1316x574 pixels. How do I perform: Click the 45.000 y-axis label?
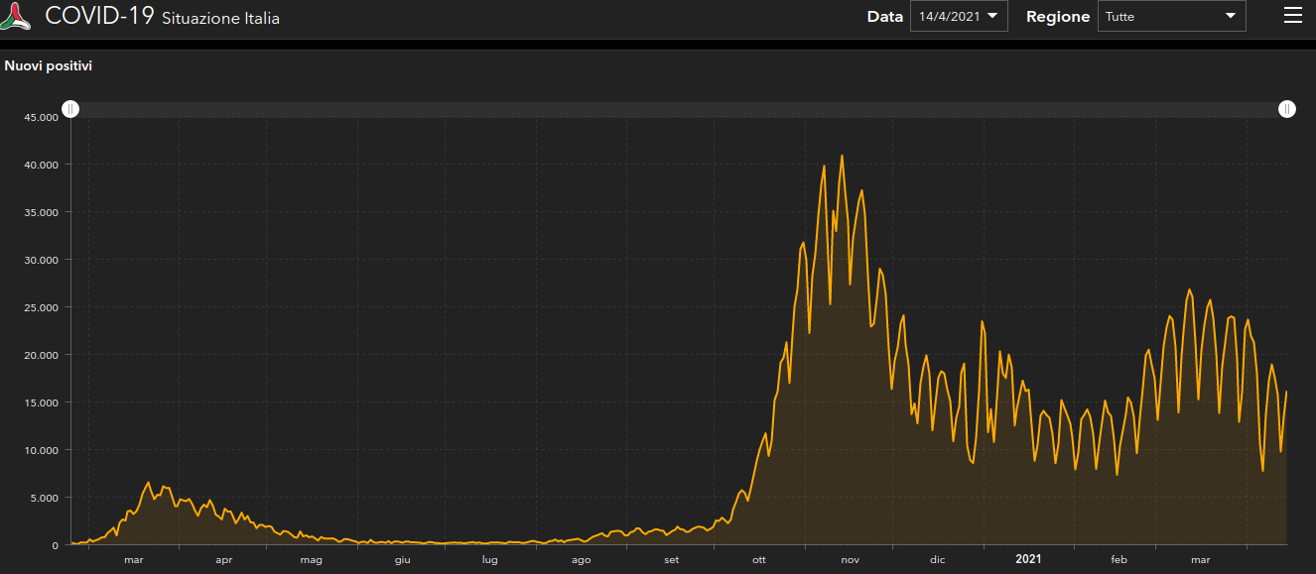(42, 117)
